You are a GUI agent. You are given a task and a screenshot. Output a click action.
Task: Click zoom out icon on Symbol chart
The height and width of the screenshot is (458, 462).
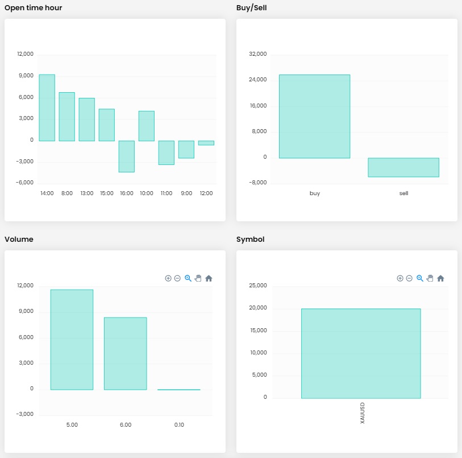click(x=409, y=278)
